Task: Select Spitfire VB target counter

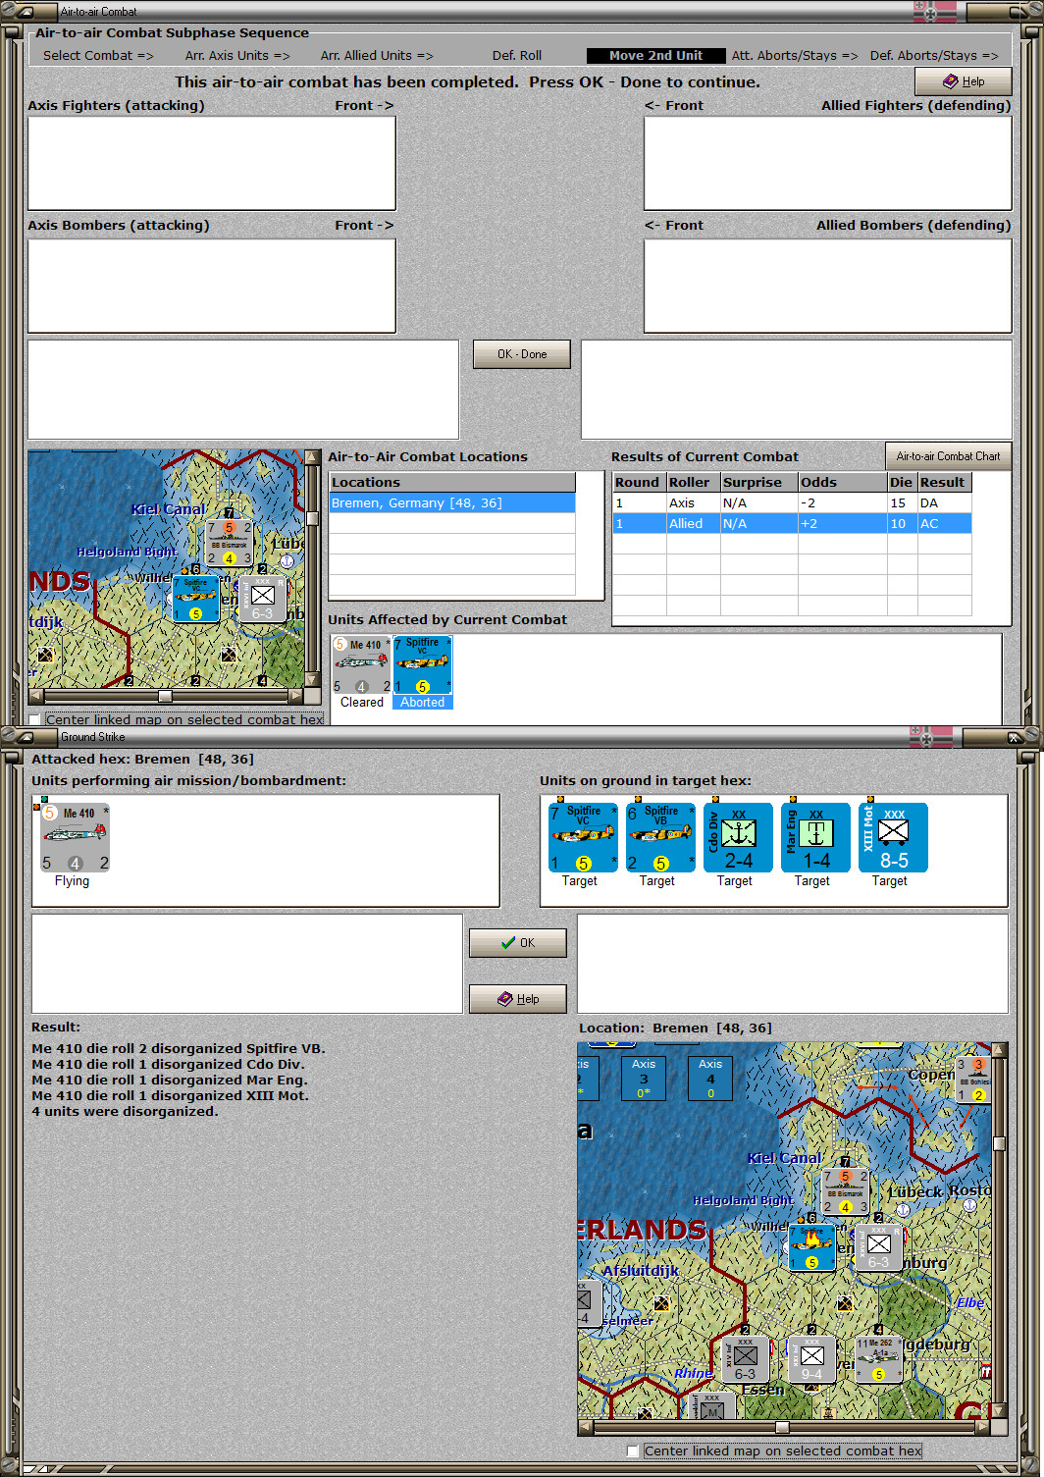Action: (x=661, y=837)
